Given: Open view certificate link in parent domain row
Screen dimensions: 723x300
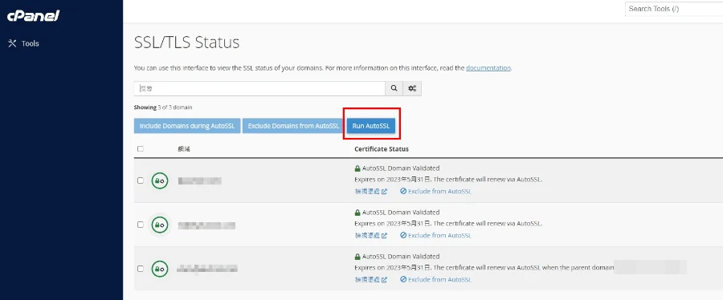Looking at the screenshot, I should point(370,280).
